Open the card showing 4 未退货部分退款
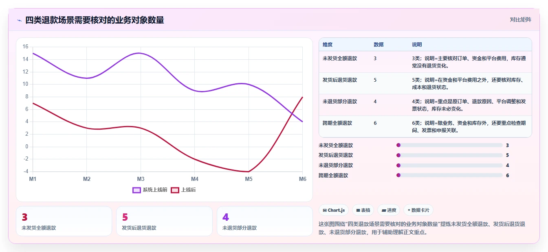548x252 pixels. (265, 221)
